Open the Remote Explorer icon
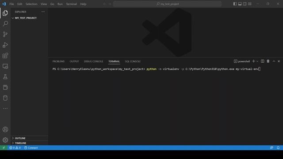This screenshot has width=283, height=159. pos(5,66)
